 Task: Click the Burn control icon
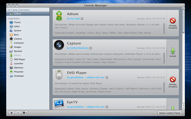(11, 35)
